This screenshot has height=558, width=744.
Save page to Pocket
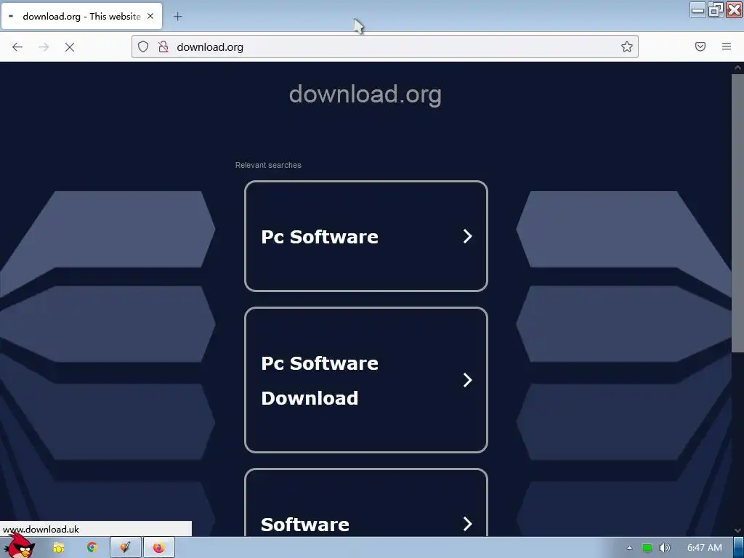pyautogui.click(x=700, y=46)
